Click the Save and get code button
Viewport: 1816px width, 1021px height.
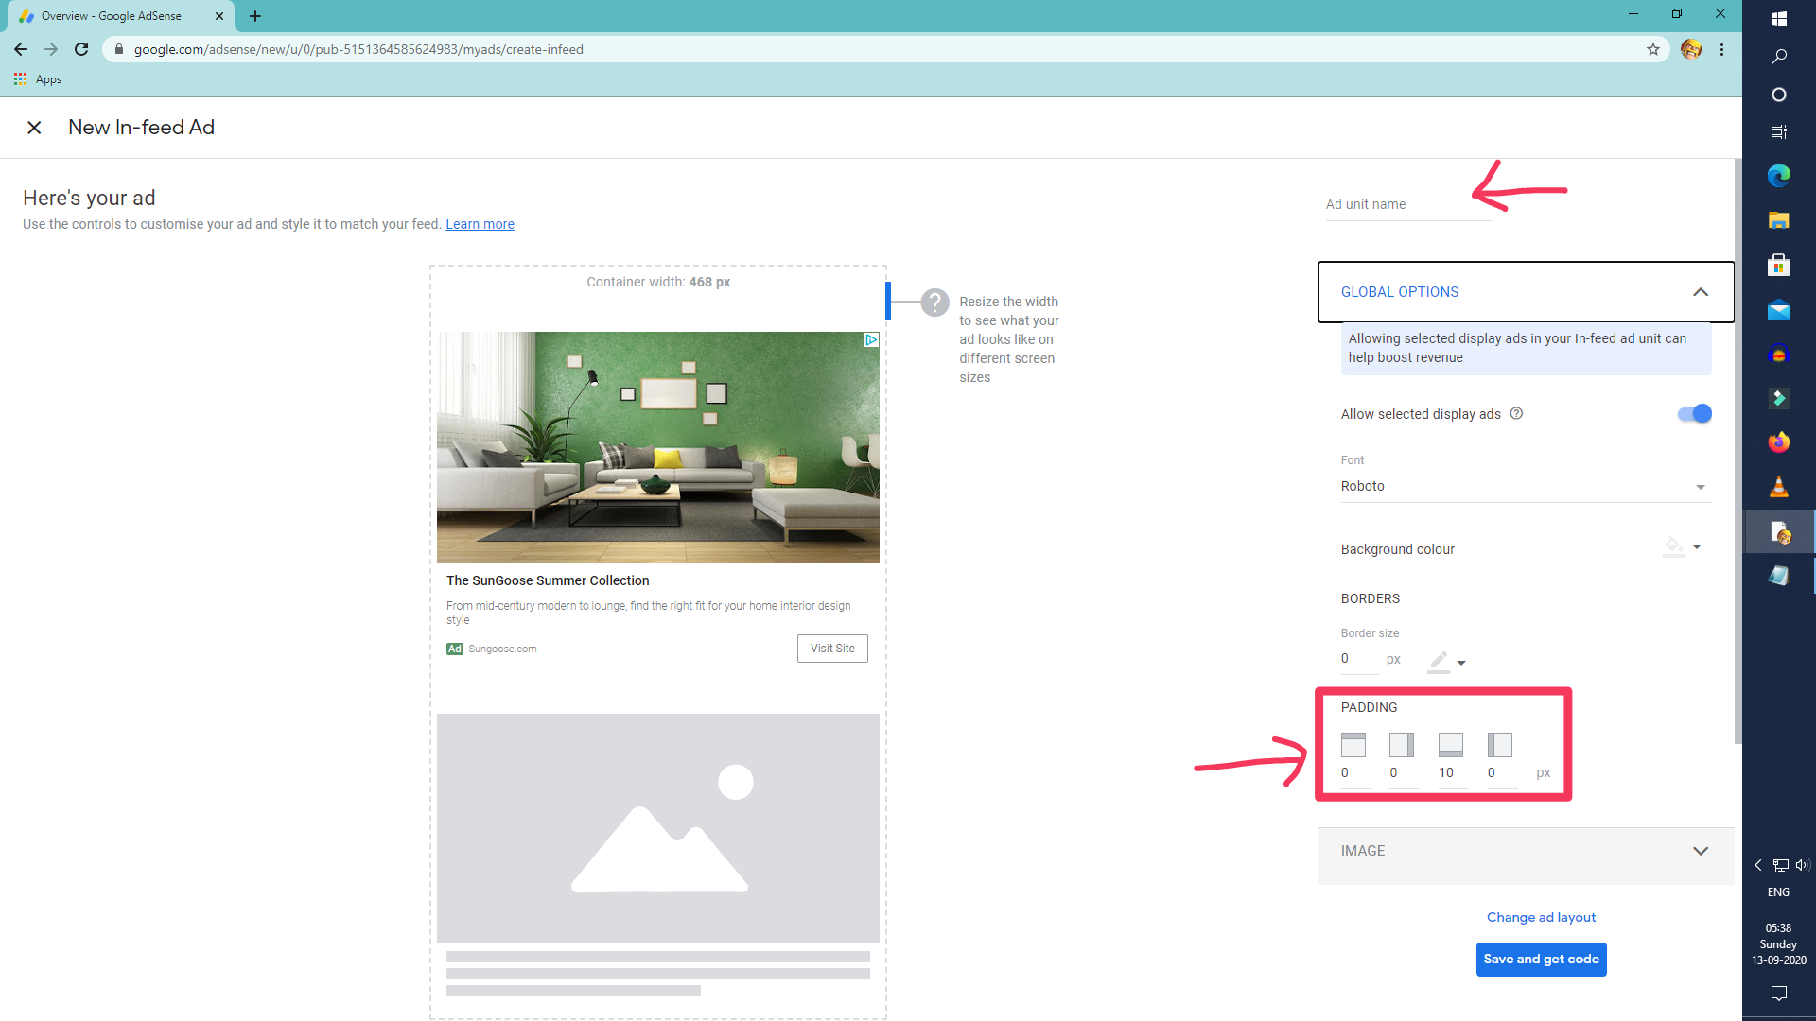(x=1541, y=959)
